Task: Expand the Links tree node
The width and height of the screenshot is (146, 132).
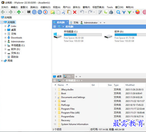Action: (x=5, y=26)
